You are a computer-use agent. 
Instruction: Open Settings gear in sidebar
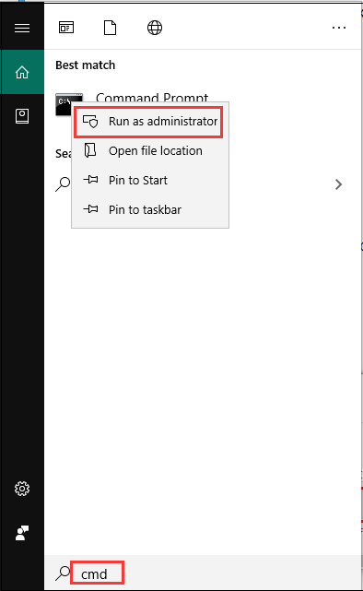tap(22, 489)
